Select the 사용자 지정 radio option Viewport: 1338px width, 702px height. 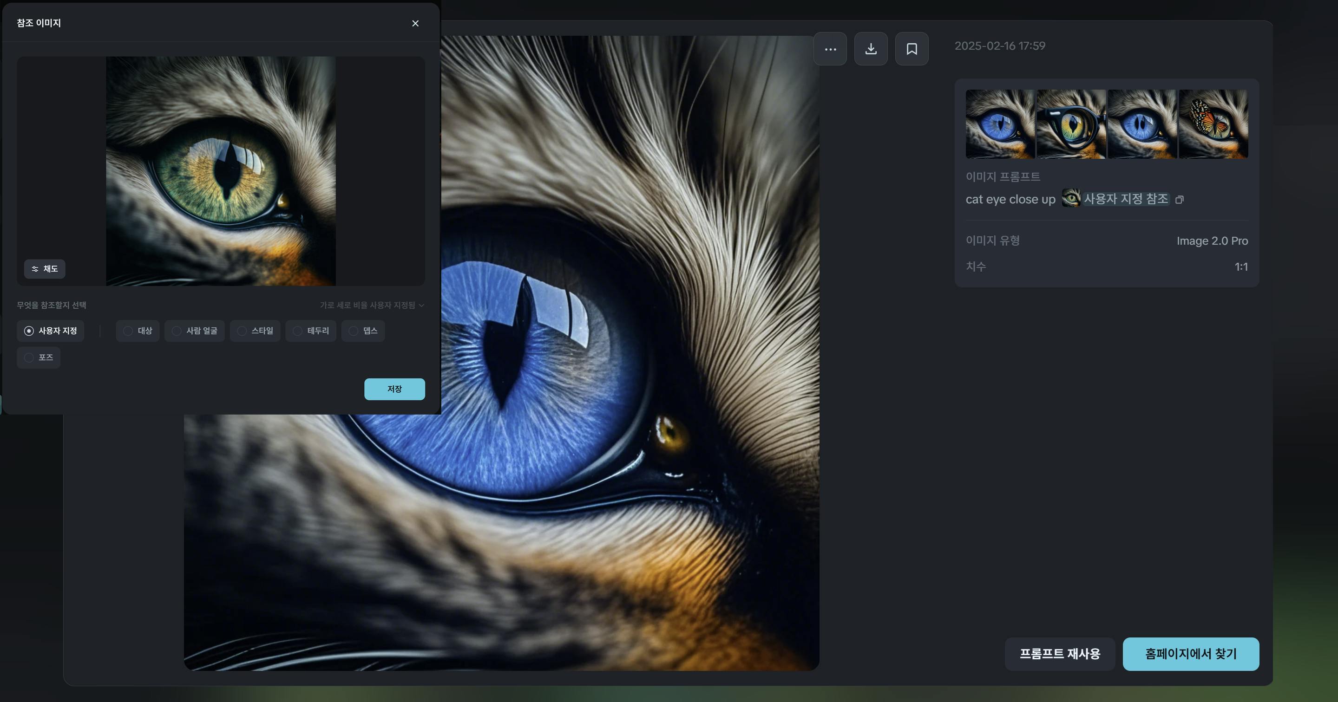(x=50, y=331)
